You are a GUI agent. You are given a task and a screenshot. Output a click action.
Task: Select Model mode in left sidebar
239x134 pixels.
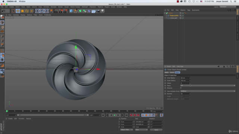point(2,22)
